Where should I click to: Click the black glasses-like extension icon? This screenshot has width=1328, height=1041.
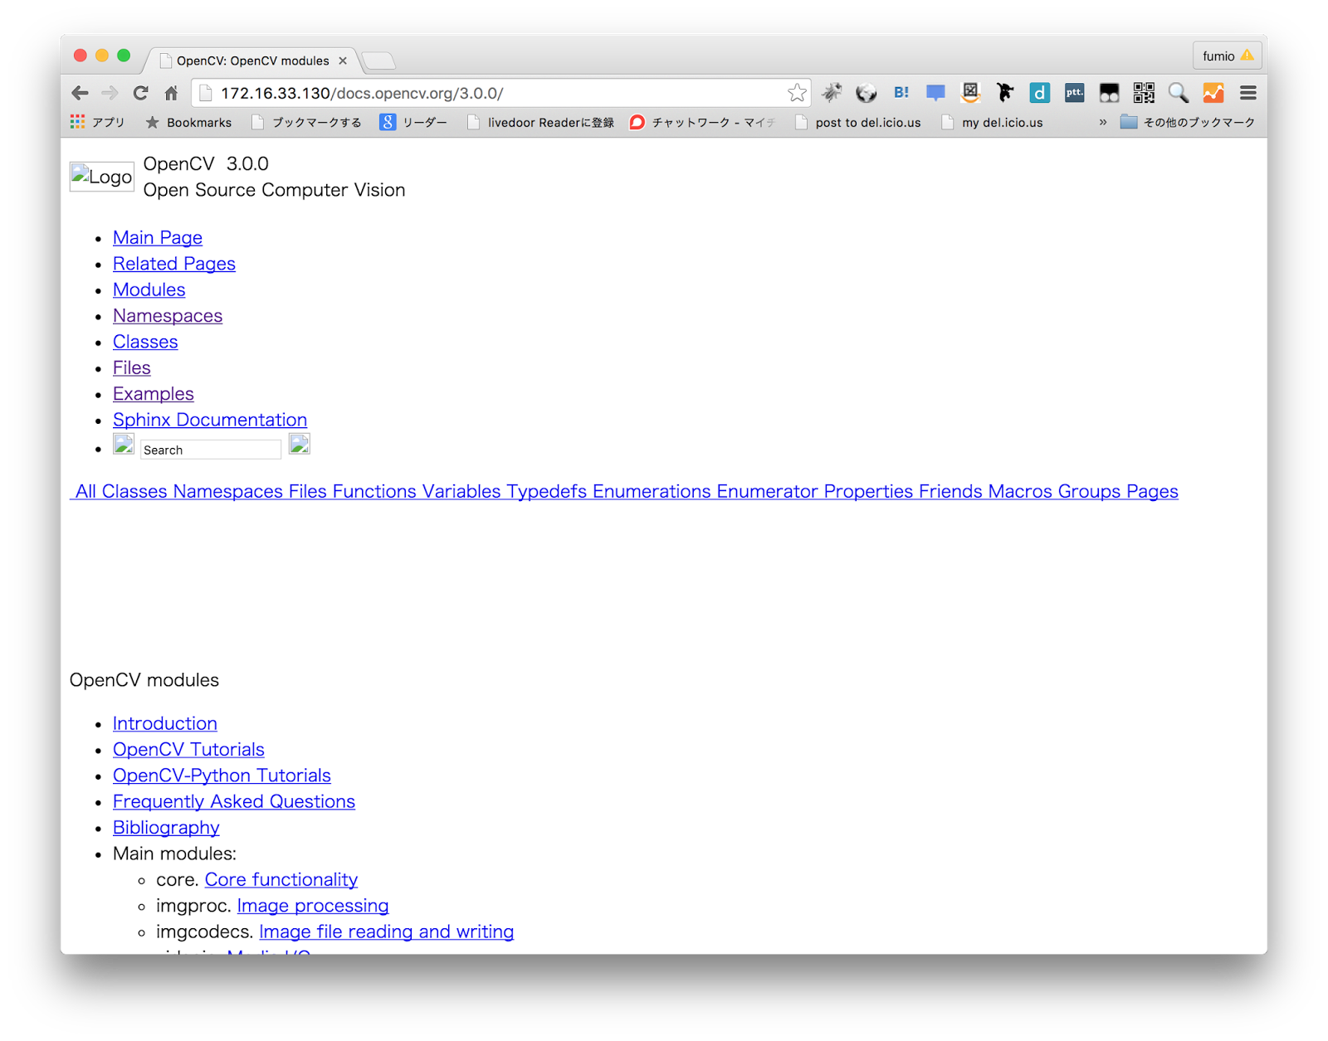[x=1109, y=93]
